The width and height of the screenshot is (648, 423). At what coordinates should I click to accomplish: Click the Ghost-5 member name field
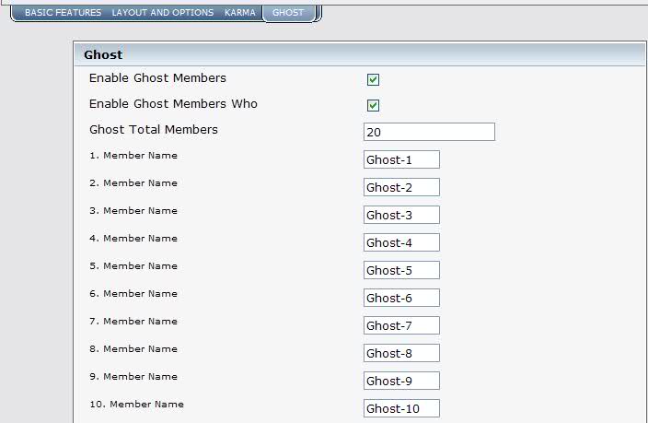coord(401,270)
